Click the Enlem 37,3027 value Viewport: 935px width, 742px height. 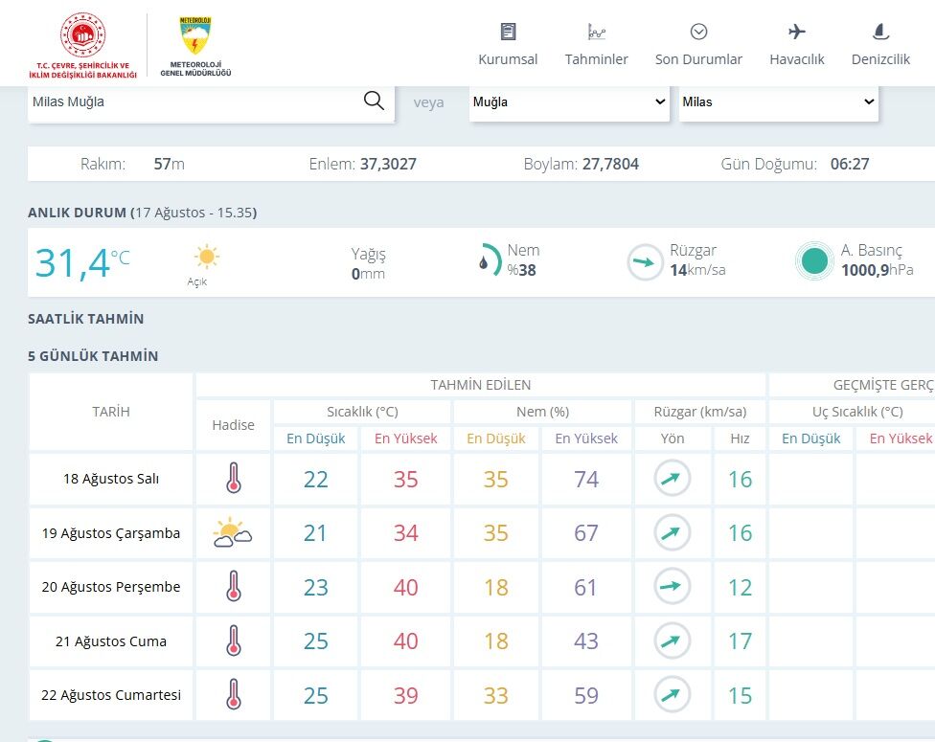click(388, 164)
